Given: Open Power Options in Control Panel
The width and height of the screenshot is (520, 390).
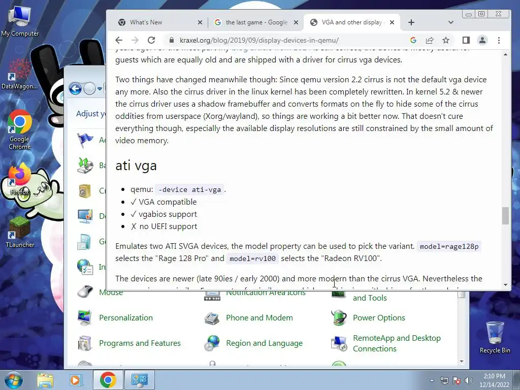Looking at the screenshot, I should tap(379, 318).
